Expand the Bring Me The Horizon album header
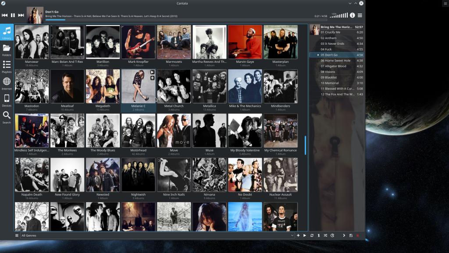This screenshot has width=449, height=253. pyautogui.click(x=336, y=27)
